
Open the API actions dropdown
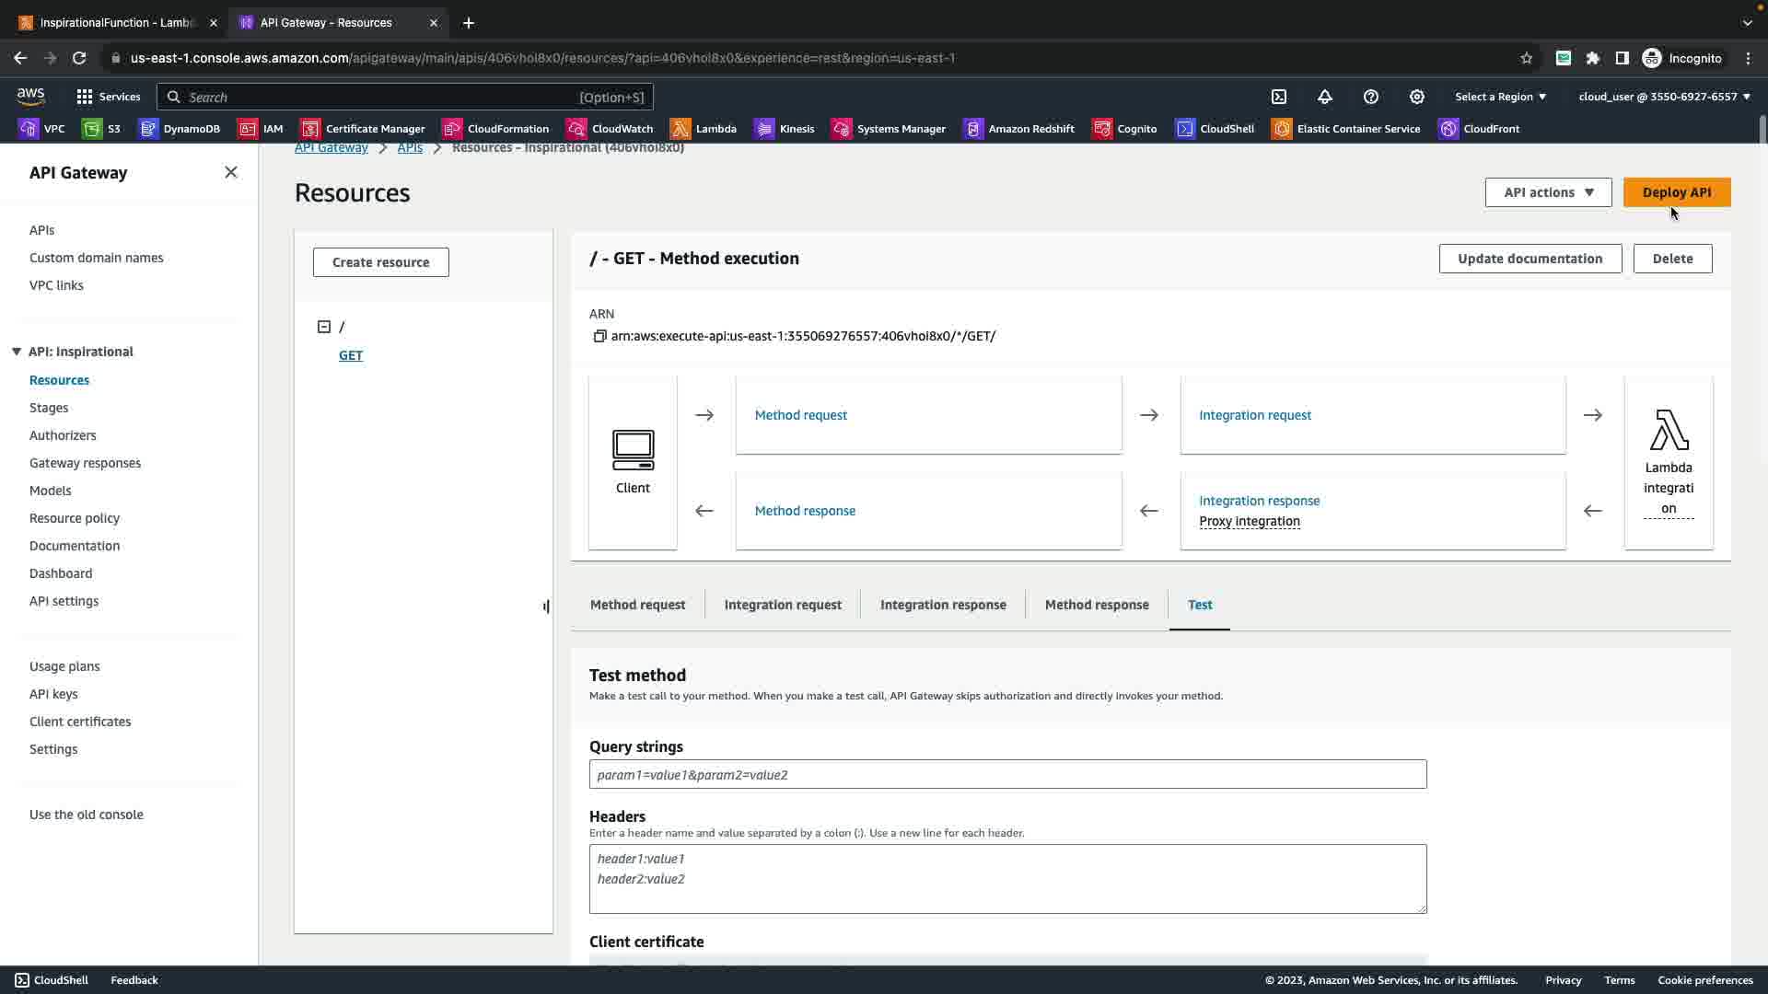point(1548,192)
